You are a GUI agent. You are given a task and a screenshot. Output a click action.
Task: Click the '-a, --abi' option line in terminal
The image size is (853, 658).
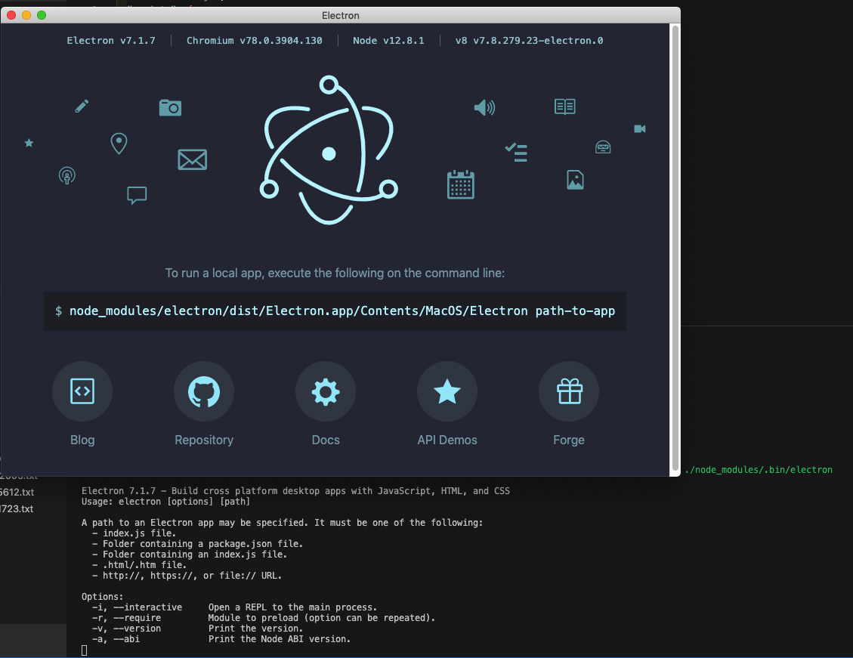(x=221, y=639)
